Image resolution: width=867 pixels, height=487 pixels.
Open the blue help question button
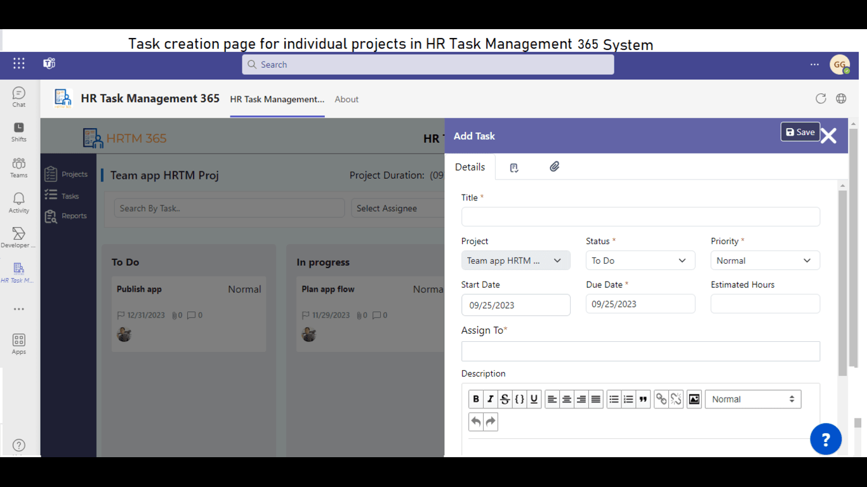coord(826,439)
